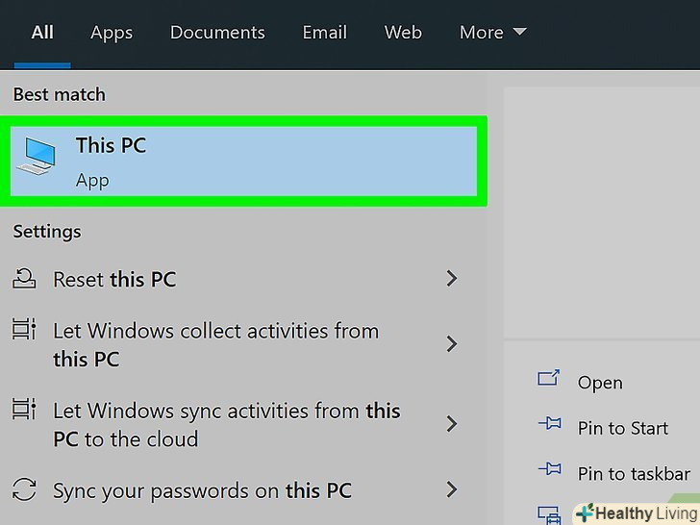Viewport: 700px width, 525px height.
Task: Open the This PC best match result
Action: [242, 162]
